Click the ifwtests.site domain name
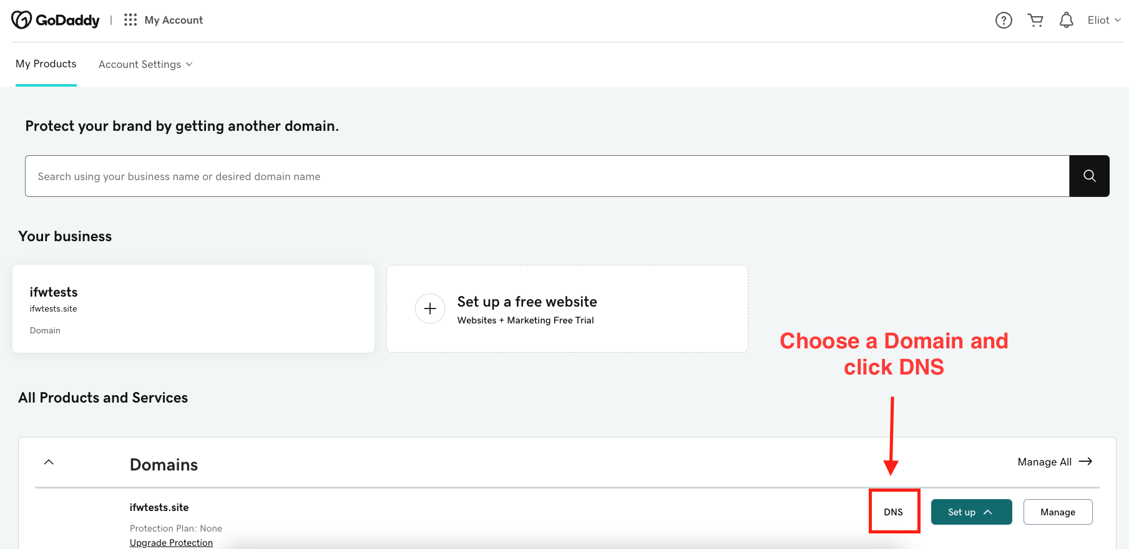 pos(159,507)
